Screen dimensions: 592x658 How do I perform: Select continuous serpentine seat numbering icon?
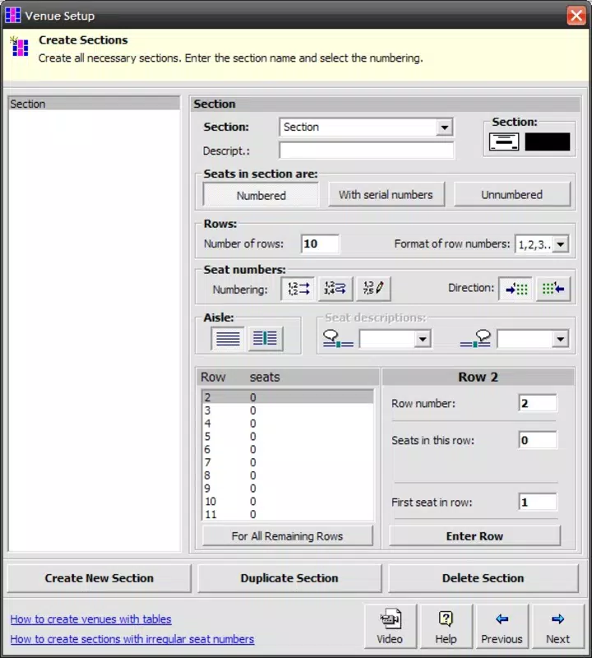pos(335,289)
